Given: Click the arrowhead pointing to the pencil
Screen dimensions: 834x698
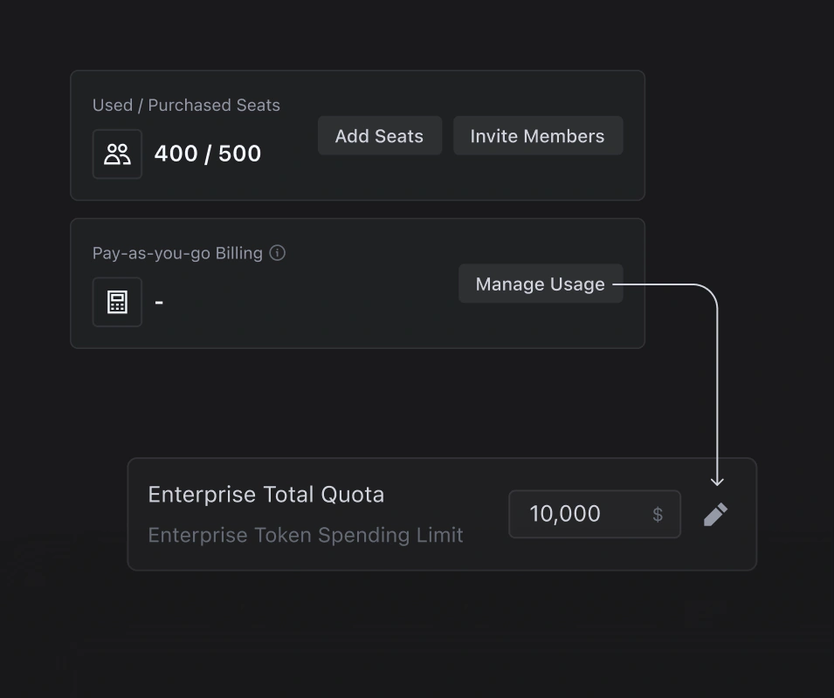Looking at the screenshot, I should (x=717, y=482).
